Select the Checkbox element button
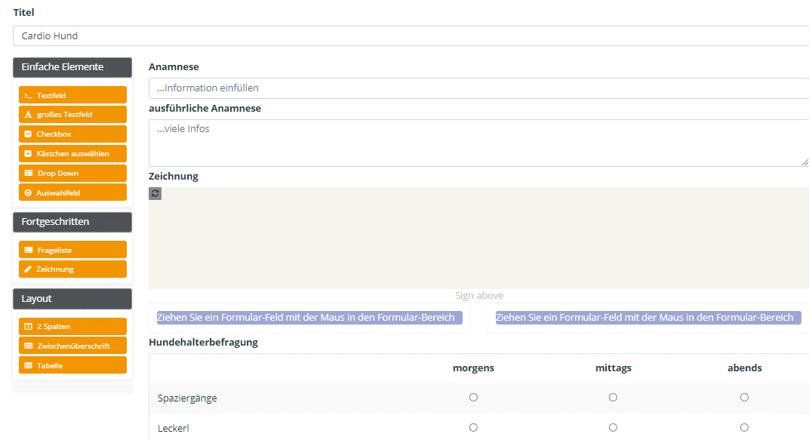This screenshot has width=809, height=440. (x=72, y=134)
